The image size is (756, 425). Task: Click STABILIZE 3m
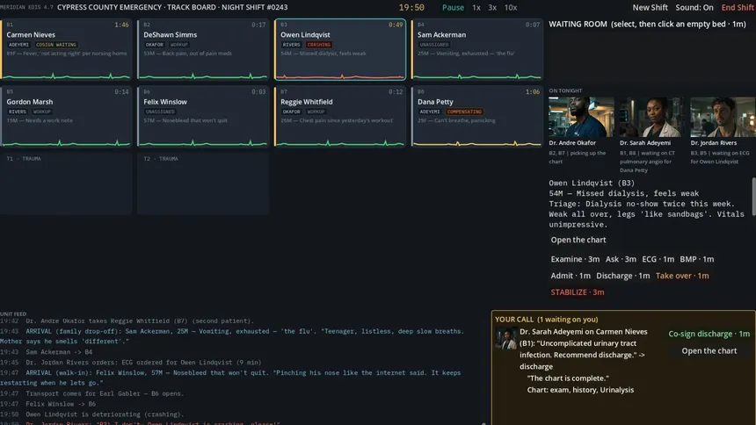click(x=578, y=292)
